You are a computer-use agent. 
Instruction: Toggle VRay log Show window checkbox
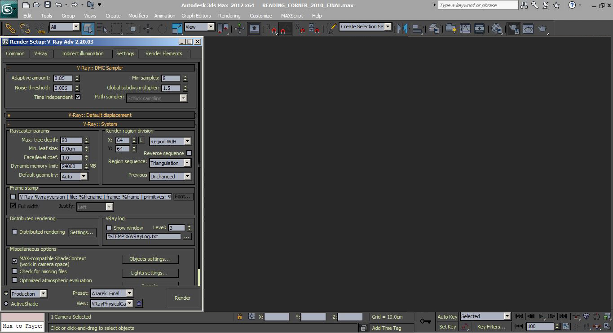(x=109, y=228)
